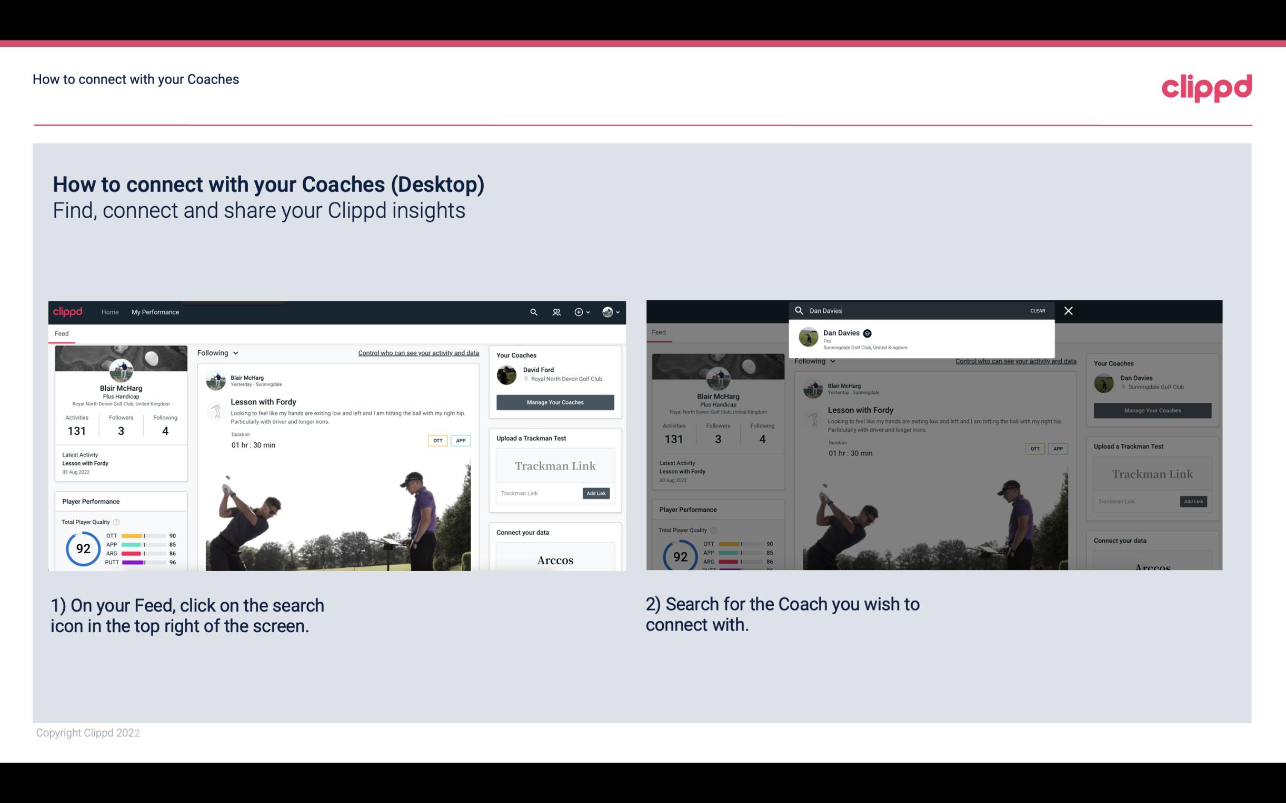The width and height of the screenshot is (1286, 803).
Task: Click the Home tab in navigation bar
Action: [110, 312]
